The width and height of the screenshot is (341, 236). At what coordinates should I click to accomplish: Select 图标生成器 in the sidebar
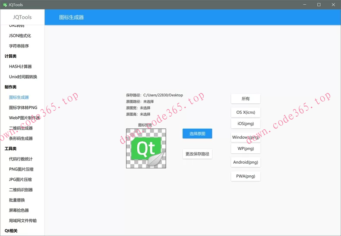[x=19, y=97]
